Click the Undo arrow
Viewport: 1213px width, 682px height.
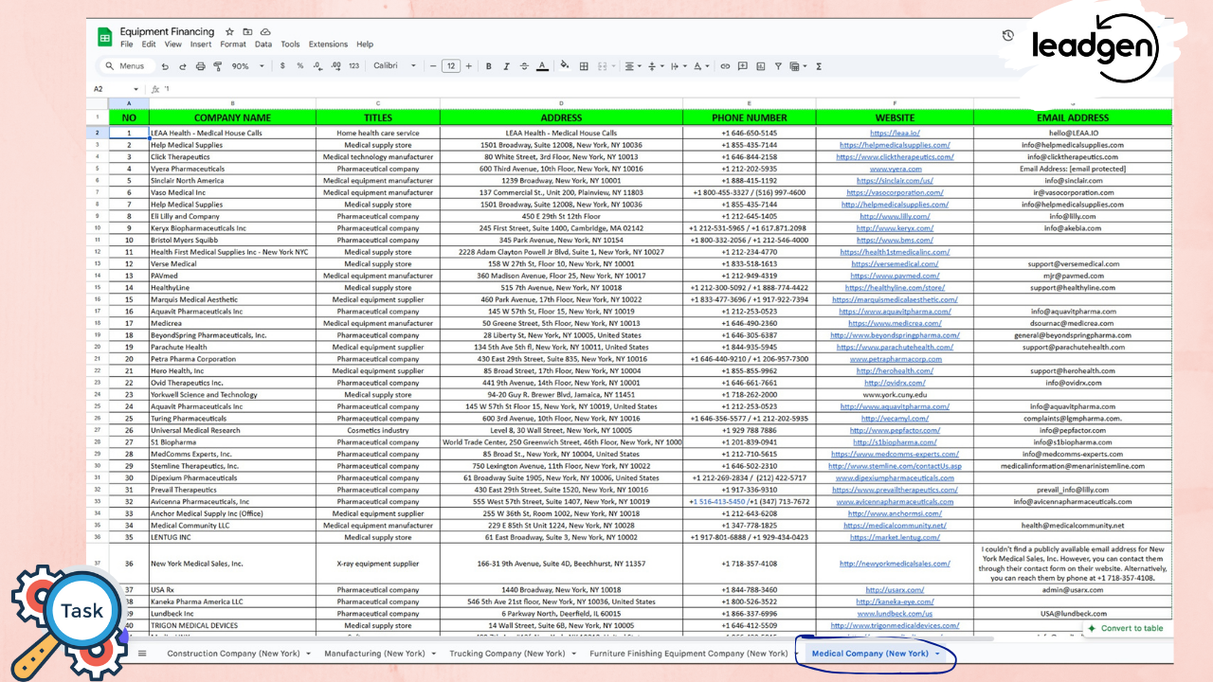(165, 66)
